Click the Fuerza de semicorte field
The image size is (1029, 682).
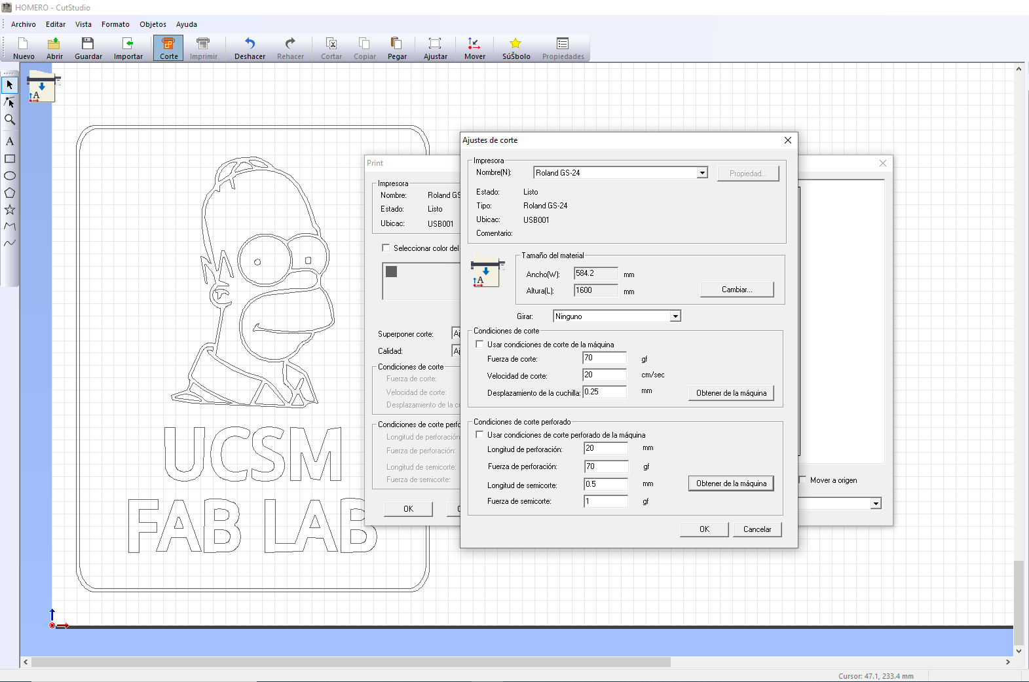[606, 501]
